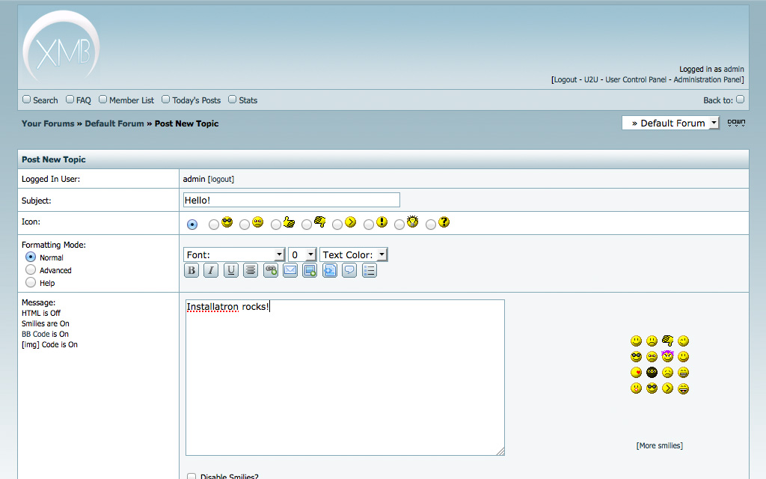Viewport: 766px width, 479px height.
Task: Add the sunglasses smiley to the message
Action: [636, 357]
